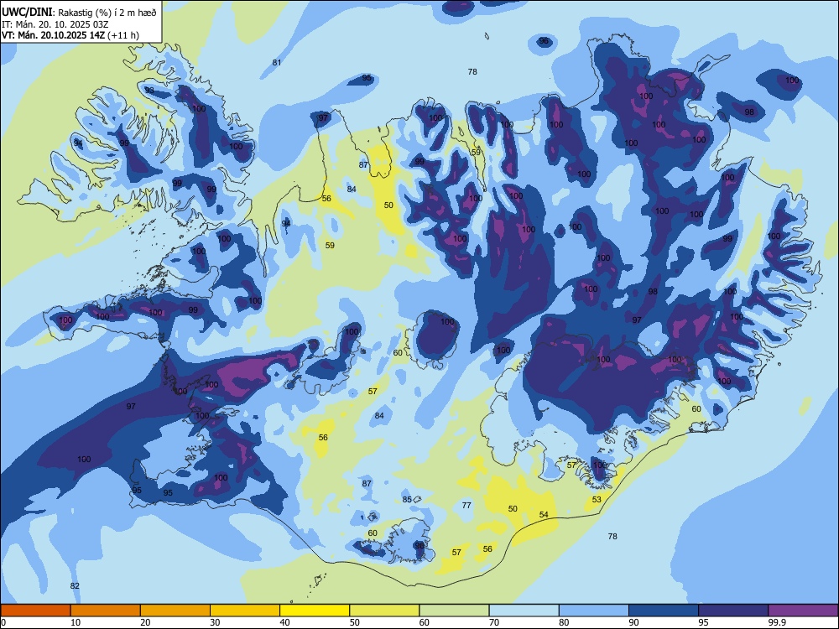The height and width of the screenshot is (629, 839).
Task: Select the pale yellow 50–60 legend swatch
Action: coord(384,611)
